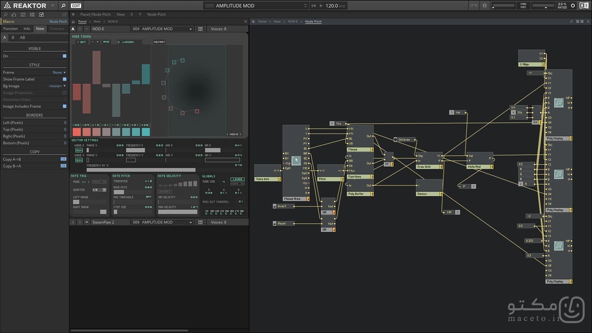592x333 pixels.
Task: Open the REAKTOR main menu arrow
Action: click(x=53, y=5)
